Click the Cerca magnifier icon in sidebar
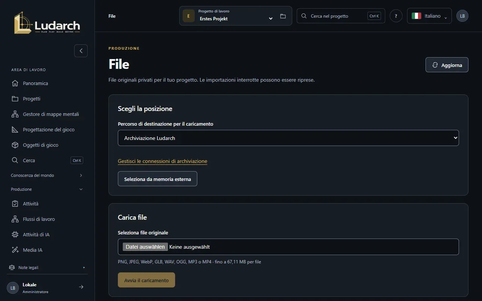Image resolution: width=482 pixels, height=301 pixels. (x=15, y=160)
